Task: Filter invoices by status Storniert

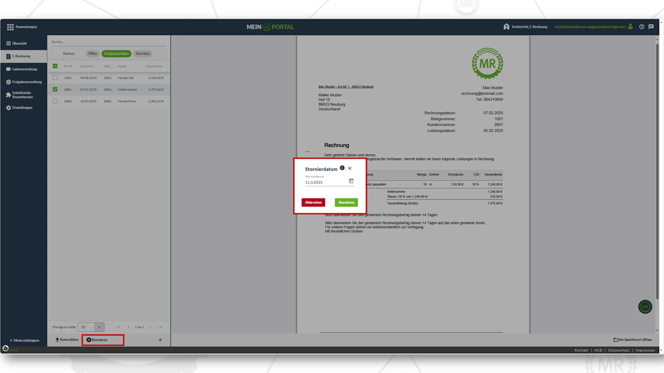Action: pyautogui.click(x=143, y=54)
